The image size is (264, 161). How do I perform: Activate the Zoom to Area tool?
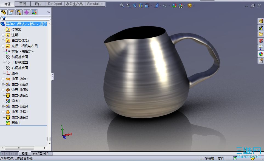[128, 5]
